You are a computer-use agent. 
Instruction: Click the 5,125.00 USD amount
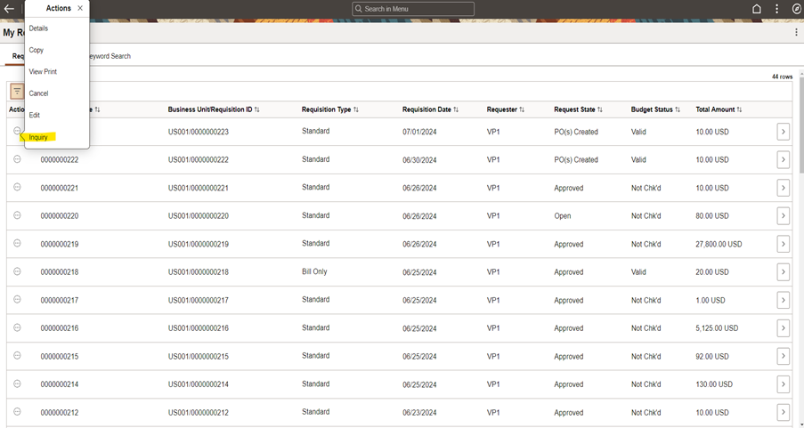[x=717, y=328]
